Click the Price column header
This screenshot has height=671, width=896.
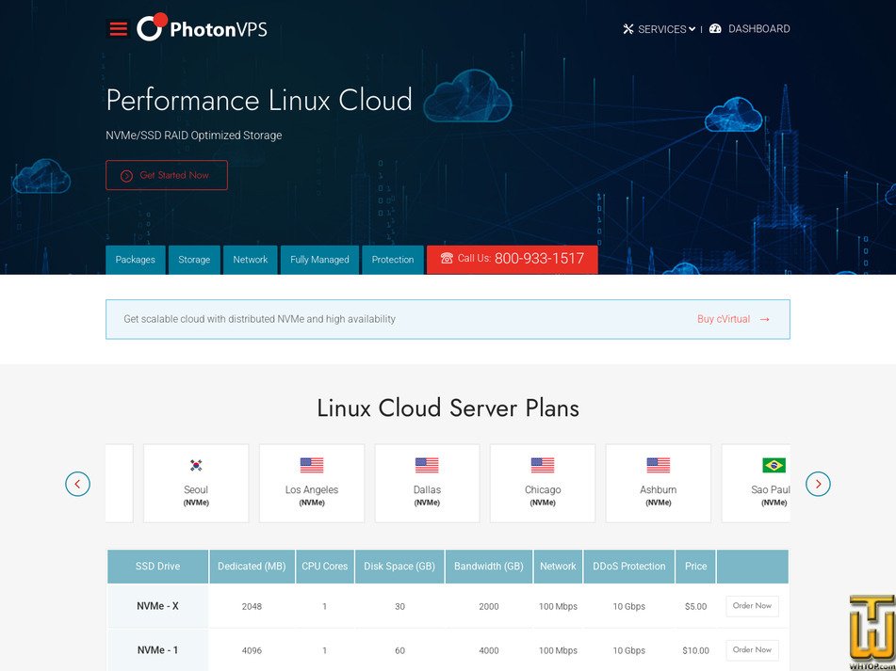(x=695, y=567)
